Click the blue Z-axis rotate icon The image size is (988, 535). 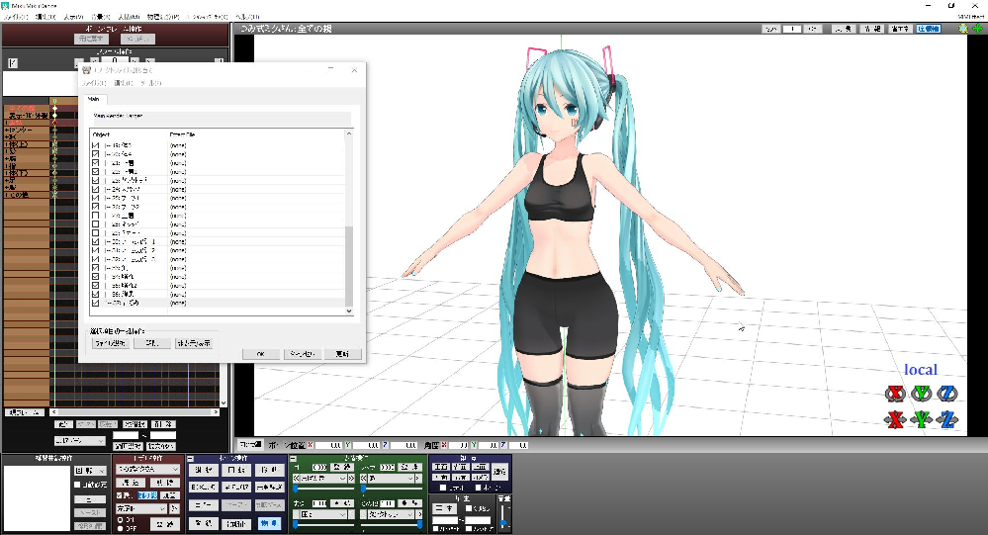point(947,395)
